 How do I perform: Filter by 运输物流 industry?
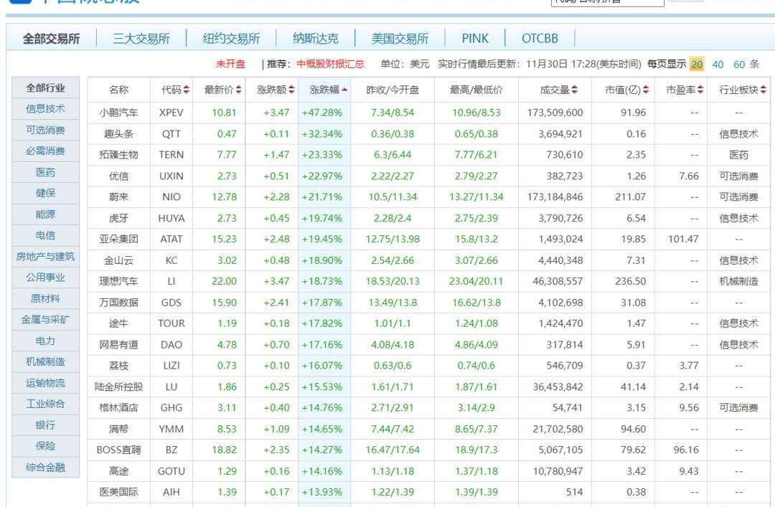45,383
